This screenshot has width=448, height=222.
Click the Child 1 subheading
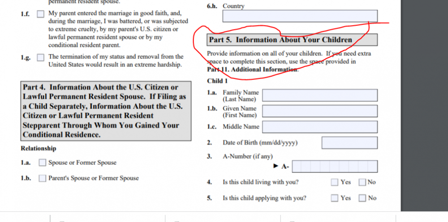pyautogui.click(x=217, y=81)
